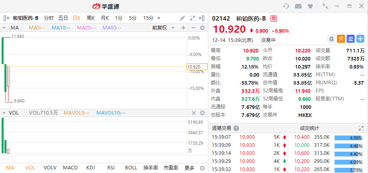368x173 pixels.
Task: Zoom in the chart with plus icon
Action: click(x=183, y=28)
